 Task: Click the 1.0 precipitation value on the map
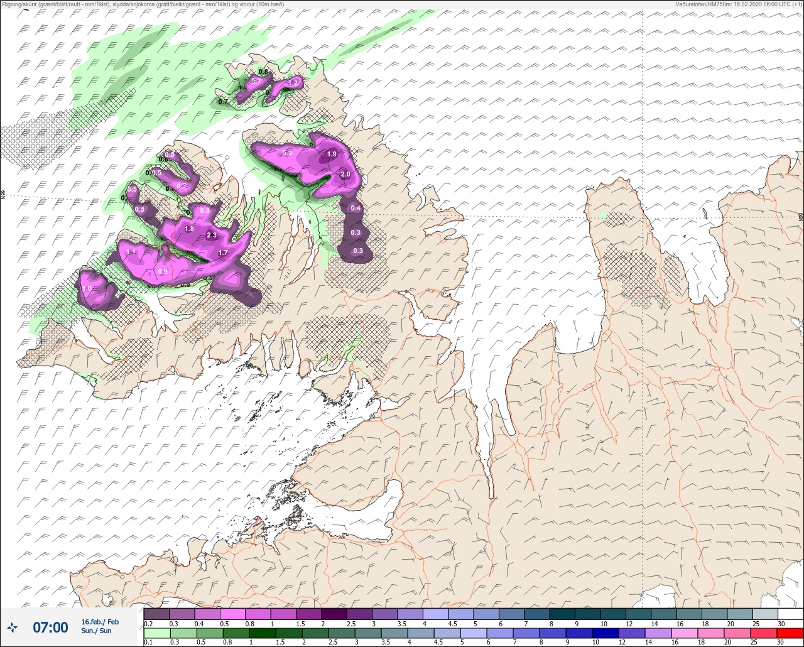click(x=87, y=288)
